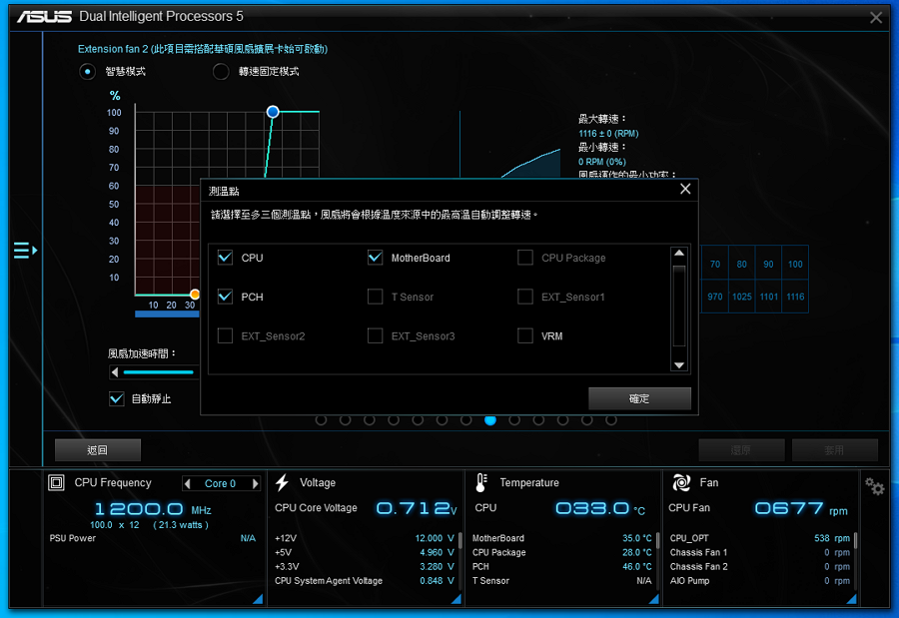Click the PCH 46.0 °C row
Screen dimensions: 899x618
[561, 566]
